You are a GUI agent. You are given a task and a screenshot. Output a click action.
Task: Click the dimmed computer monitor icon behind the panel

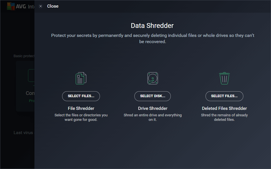(x=31, y=76)
